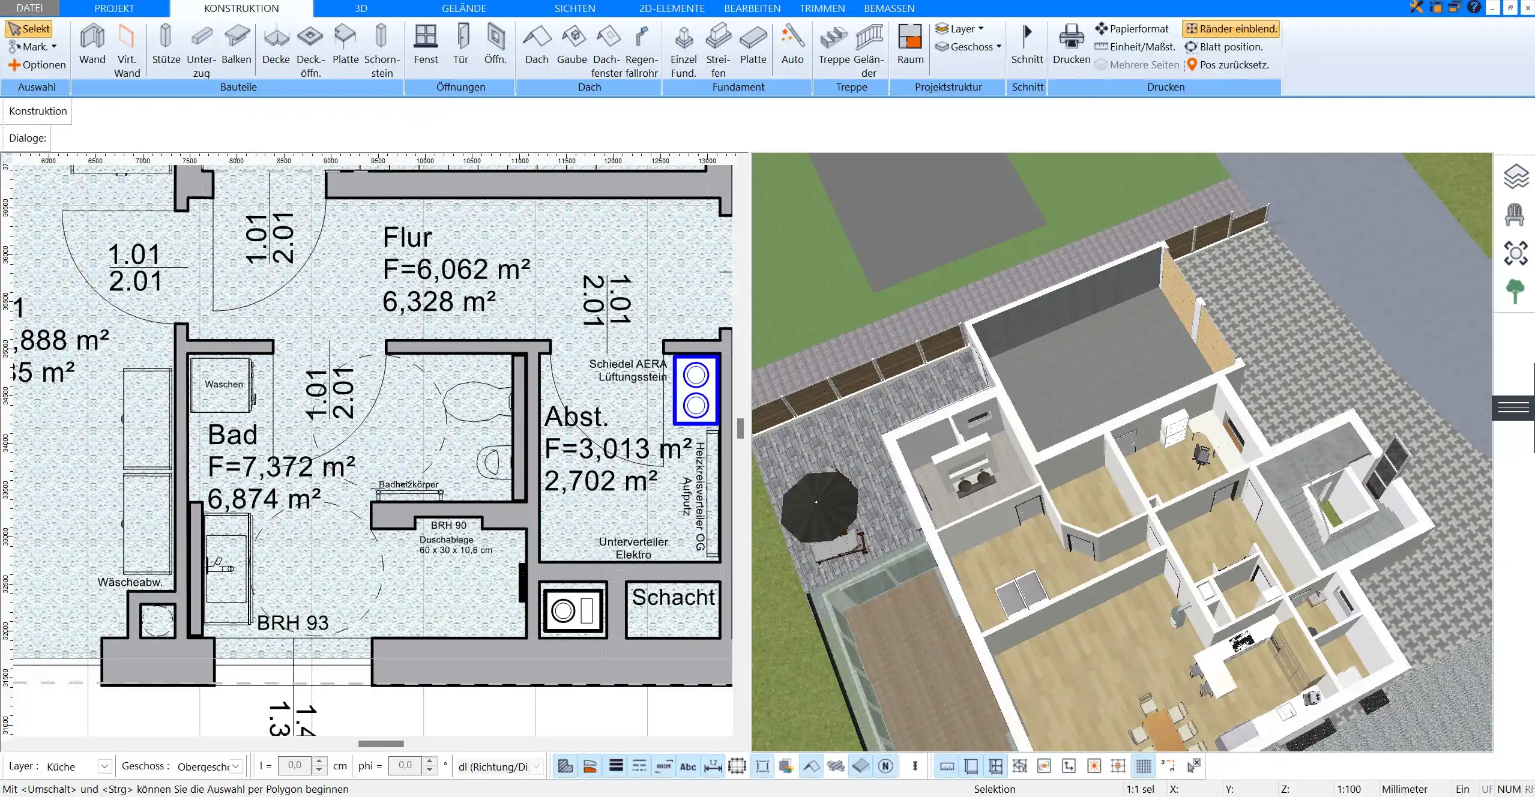Click the Auto roof tool
The width and height of the screenshot is (1535, 797).
(x=792, y=45)
